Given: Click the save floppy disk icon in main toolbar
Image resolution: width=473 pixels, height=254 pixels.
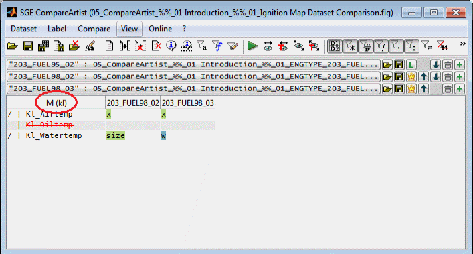Looking at the screenshot, I should point(28,46).
